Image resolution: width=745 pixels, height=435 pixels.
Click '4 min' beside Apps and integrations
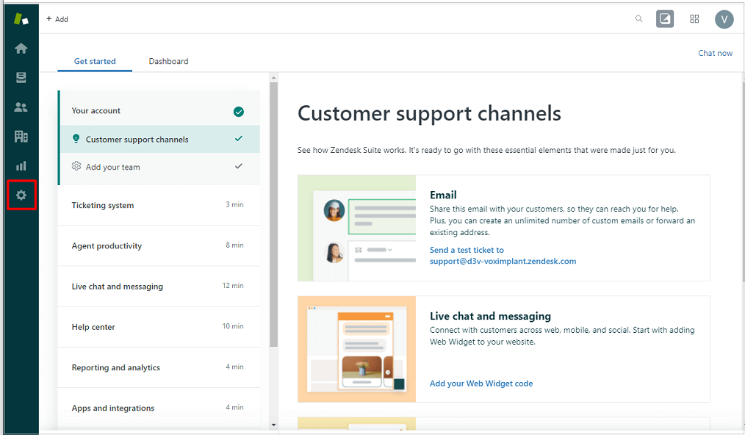click(x=234, y=407)
